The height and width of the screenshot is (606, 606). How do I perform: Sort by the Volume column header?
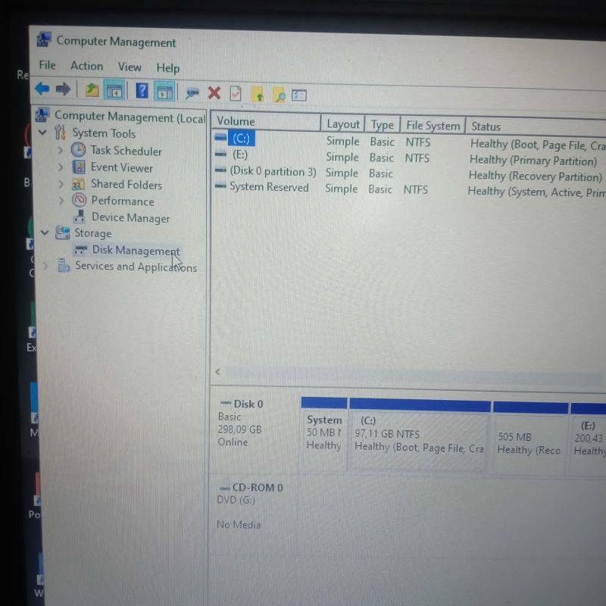pos(266,122)
